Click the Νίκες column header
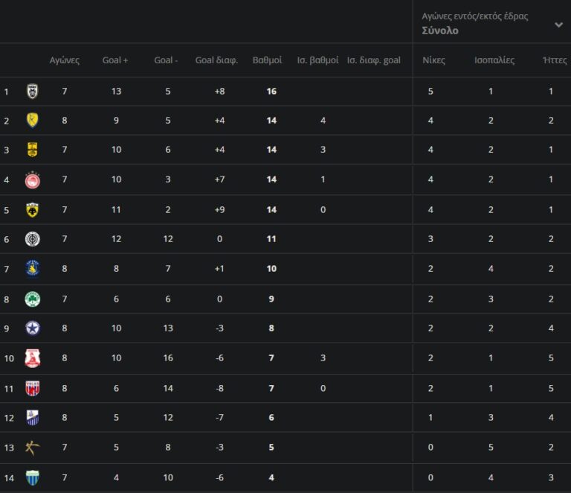This screenshot has width=571, height=493. 433,60
